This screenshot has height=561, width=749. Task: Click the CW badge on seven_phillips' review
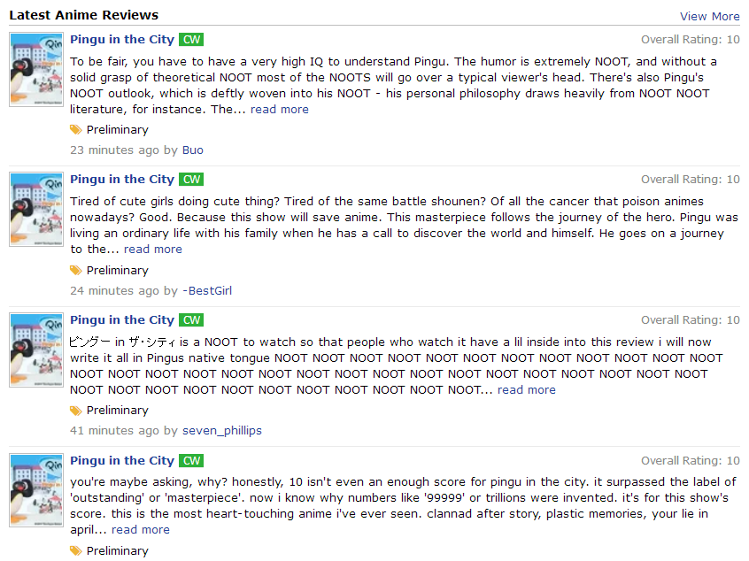pyautogui.click(x=190, y=320)
